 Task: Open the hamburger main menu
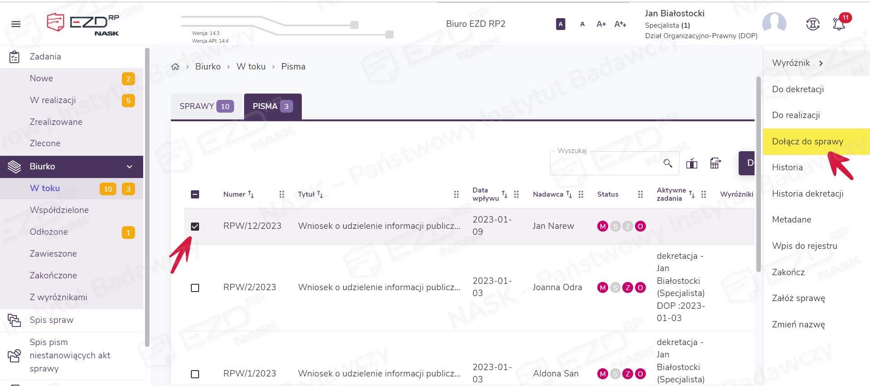click(x=16, y=24)
